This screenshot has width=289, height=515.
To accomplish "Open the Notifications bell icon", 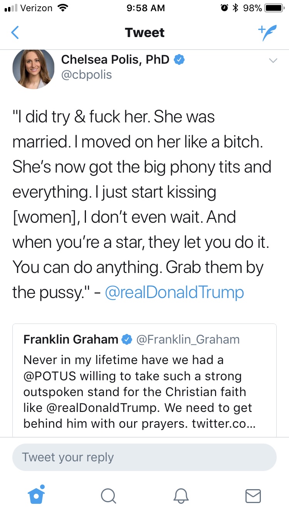I will pyautogui.click(x=181, y=495).
